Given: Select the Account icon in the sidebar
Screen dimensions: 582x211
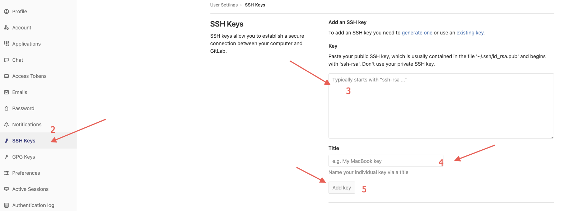Looking at the screenshot, I should pyautogui.click(x=6, y=27).
